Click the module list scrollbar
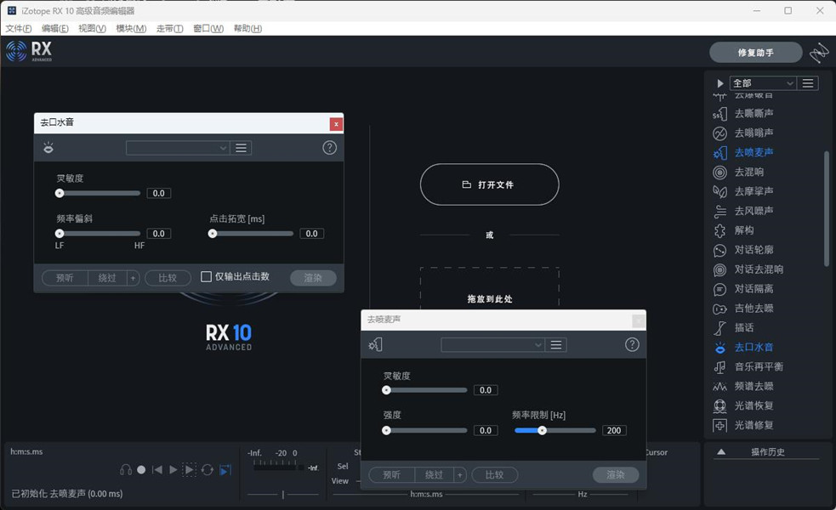The height and width of the screenshot is (510, 836). [827, 208]
